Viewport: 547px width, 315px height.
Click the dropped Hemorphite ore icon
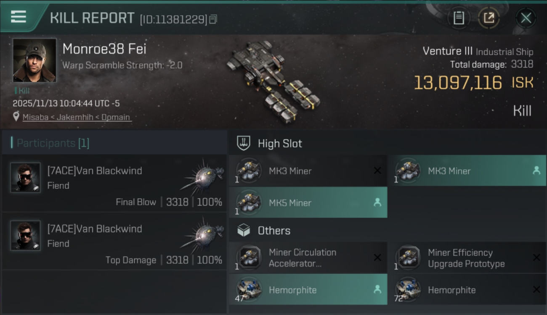(249, 289)
